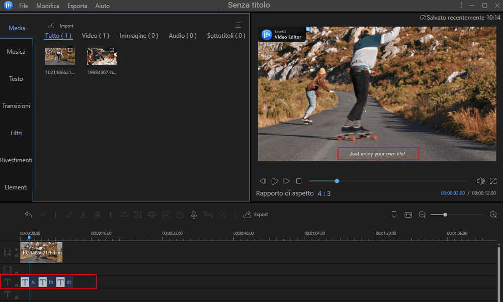Select the Split (scissors) tool
The height and width of the screenshot is (302, 503).
coord(83,215)
